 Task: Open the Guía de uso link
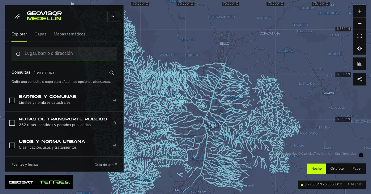click(x=106, y=165)
